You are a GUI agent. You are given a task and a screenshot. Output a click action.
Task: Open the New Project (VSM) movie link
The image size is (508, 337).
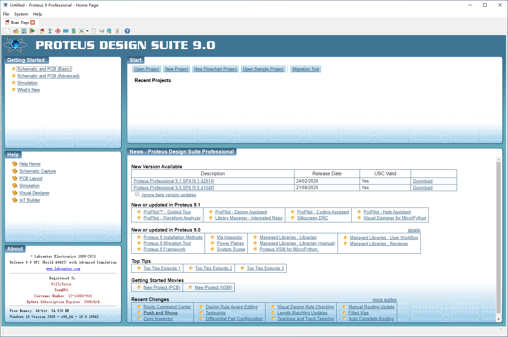[214, 287]
